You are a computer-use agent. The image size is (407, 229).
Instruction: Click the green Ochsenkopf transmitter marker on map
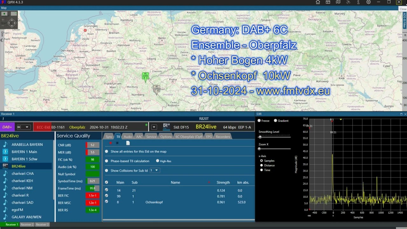pos(145,77)
